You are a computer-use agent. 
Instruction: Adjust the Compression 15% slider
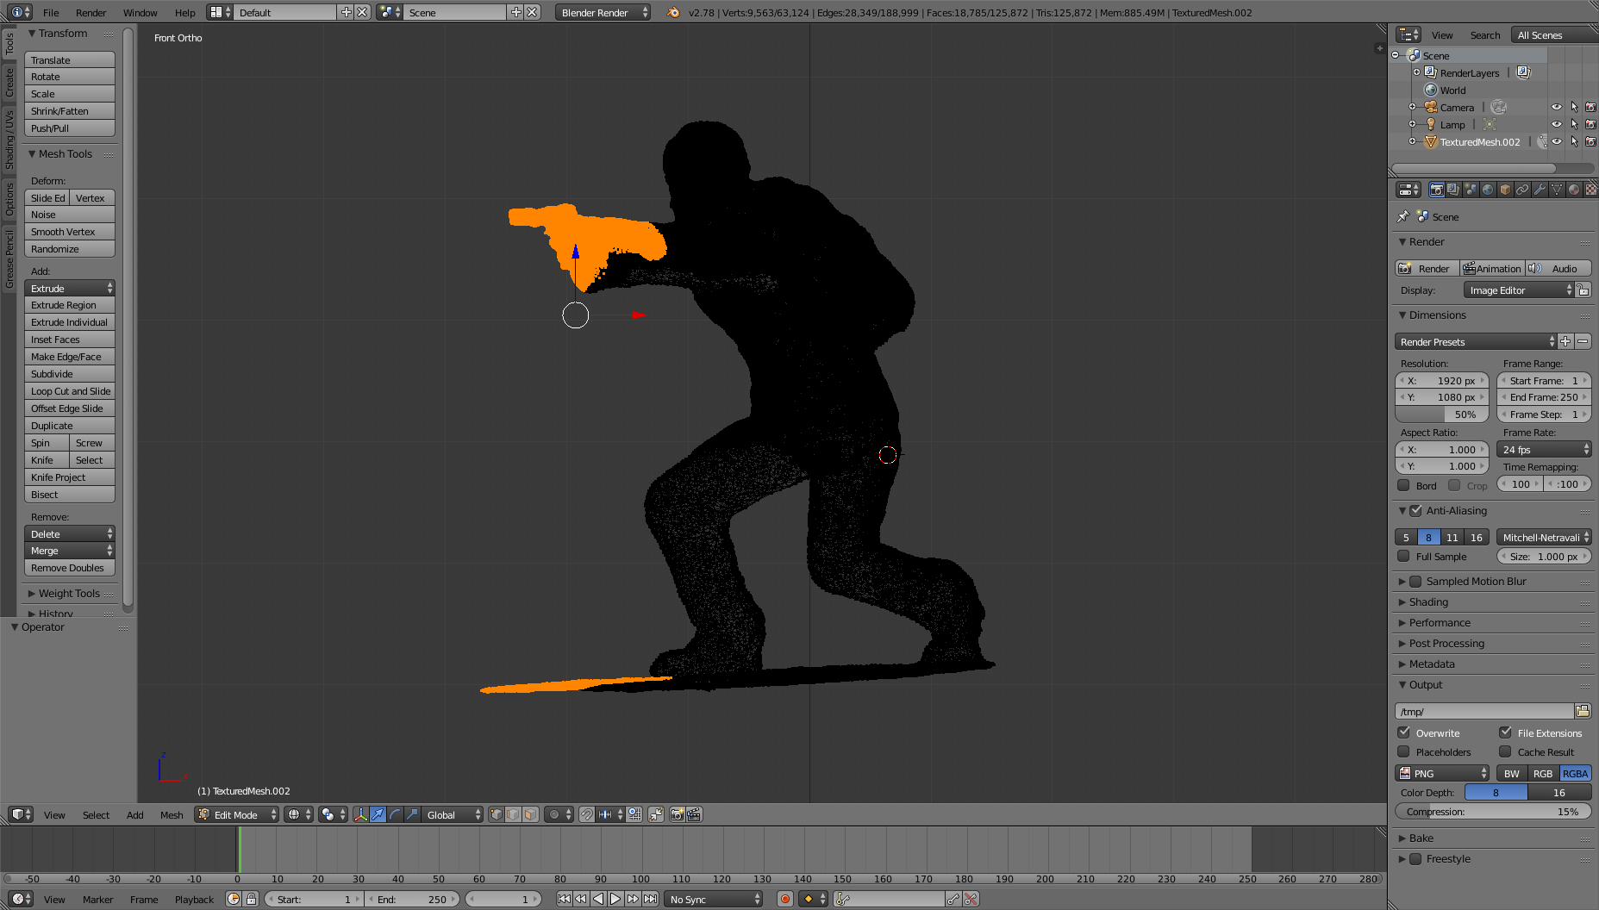(1493, 811)
